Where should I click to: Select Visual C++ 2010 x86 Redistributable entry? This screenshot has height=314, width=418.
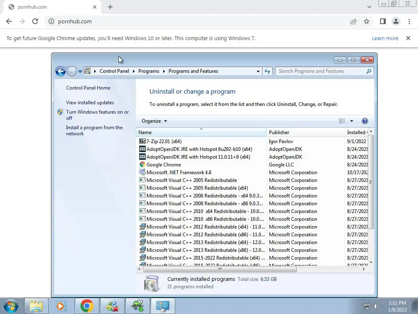[202, 219]
